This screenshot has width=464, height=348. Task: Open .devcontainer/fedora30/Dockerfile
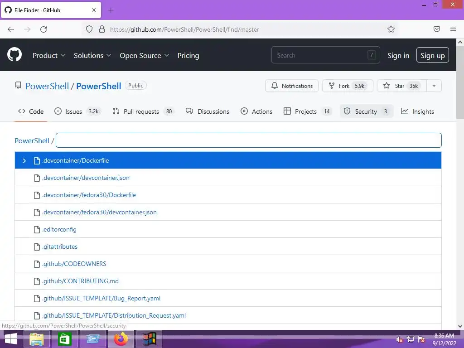click(89, 195)
